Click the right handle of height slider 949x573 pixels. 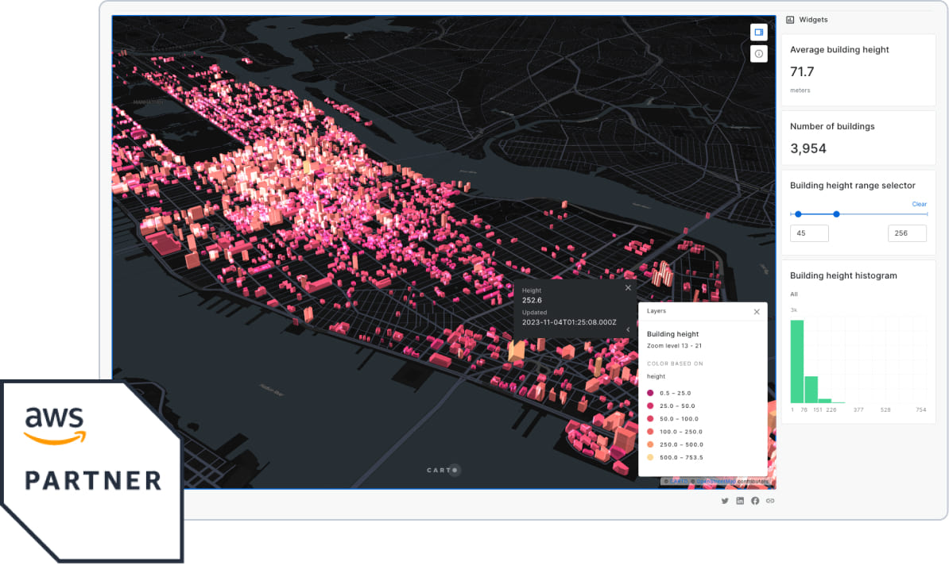click(836, 213)
